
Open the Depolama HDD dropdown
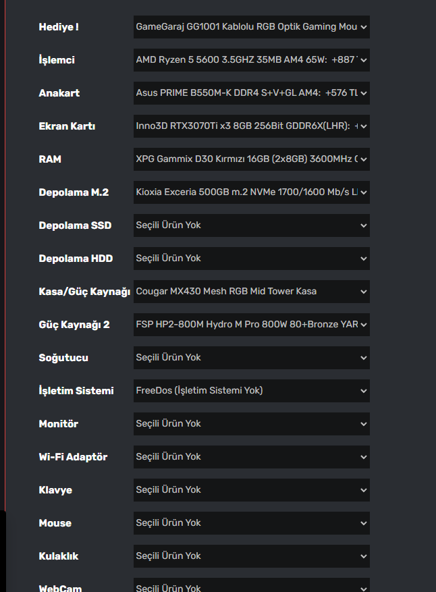click(251, 259)
